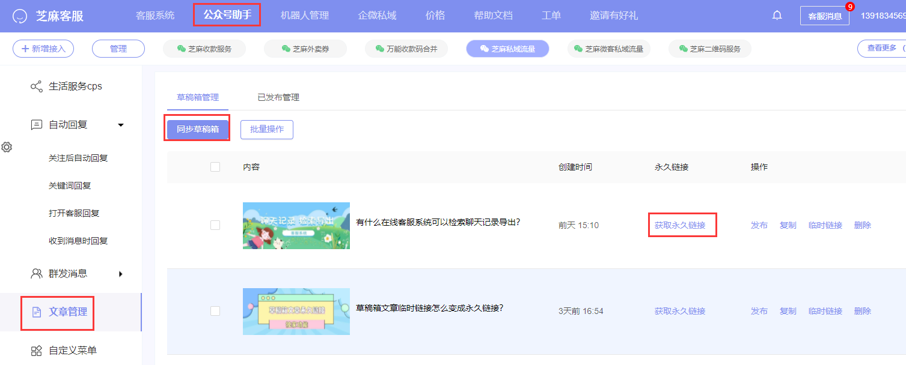This screenshot has width=906, height=365.
Task: Click 临时链接 for 聊天记录导出 article
Action: pos(825,225)
